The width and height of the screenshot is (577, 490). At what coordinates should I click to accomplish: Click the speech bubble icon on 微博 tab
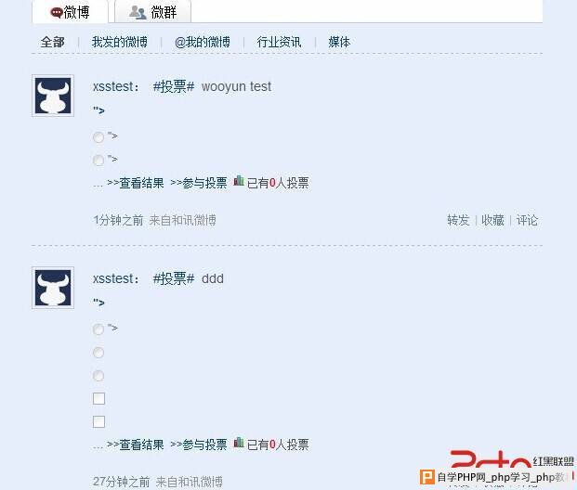tap(57, 13)
